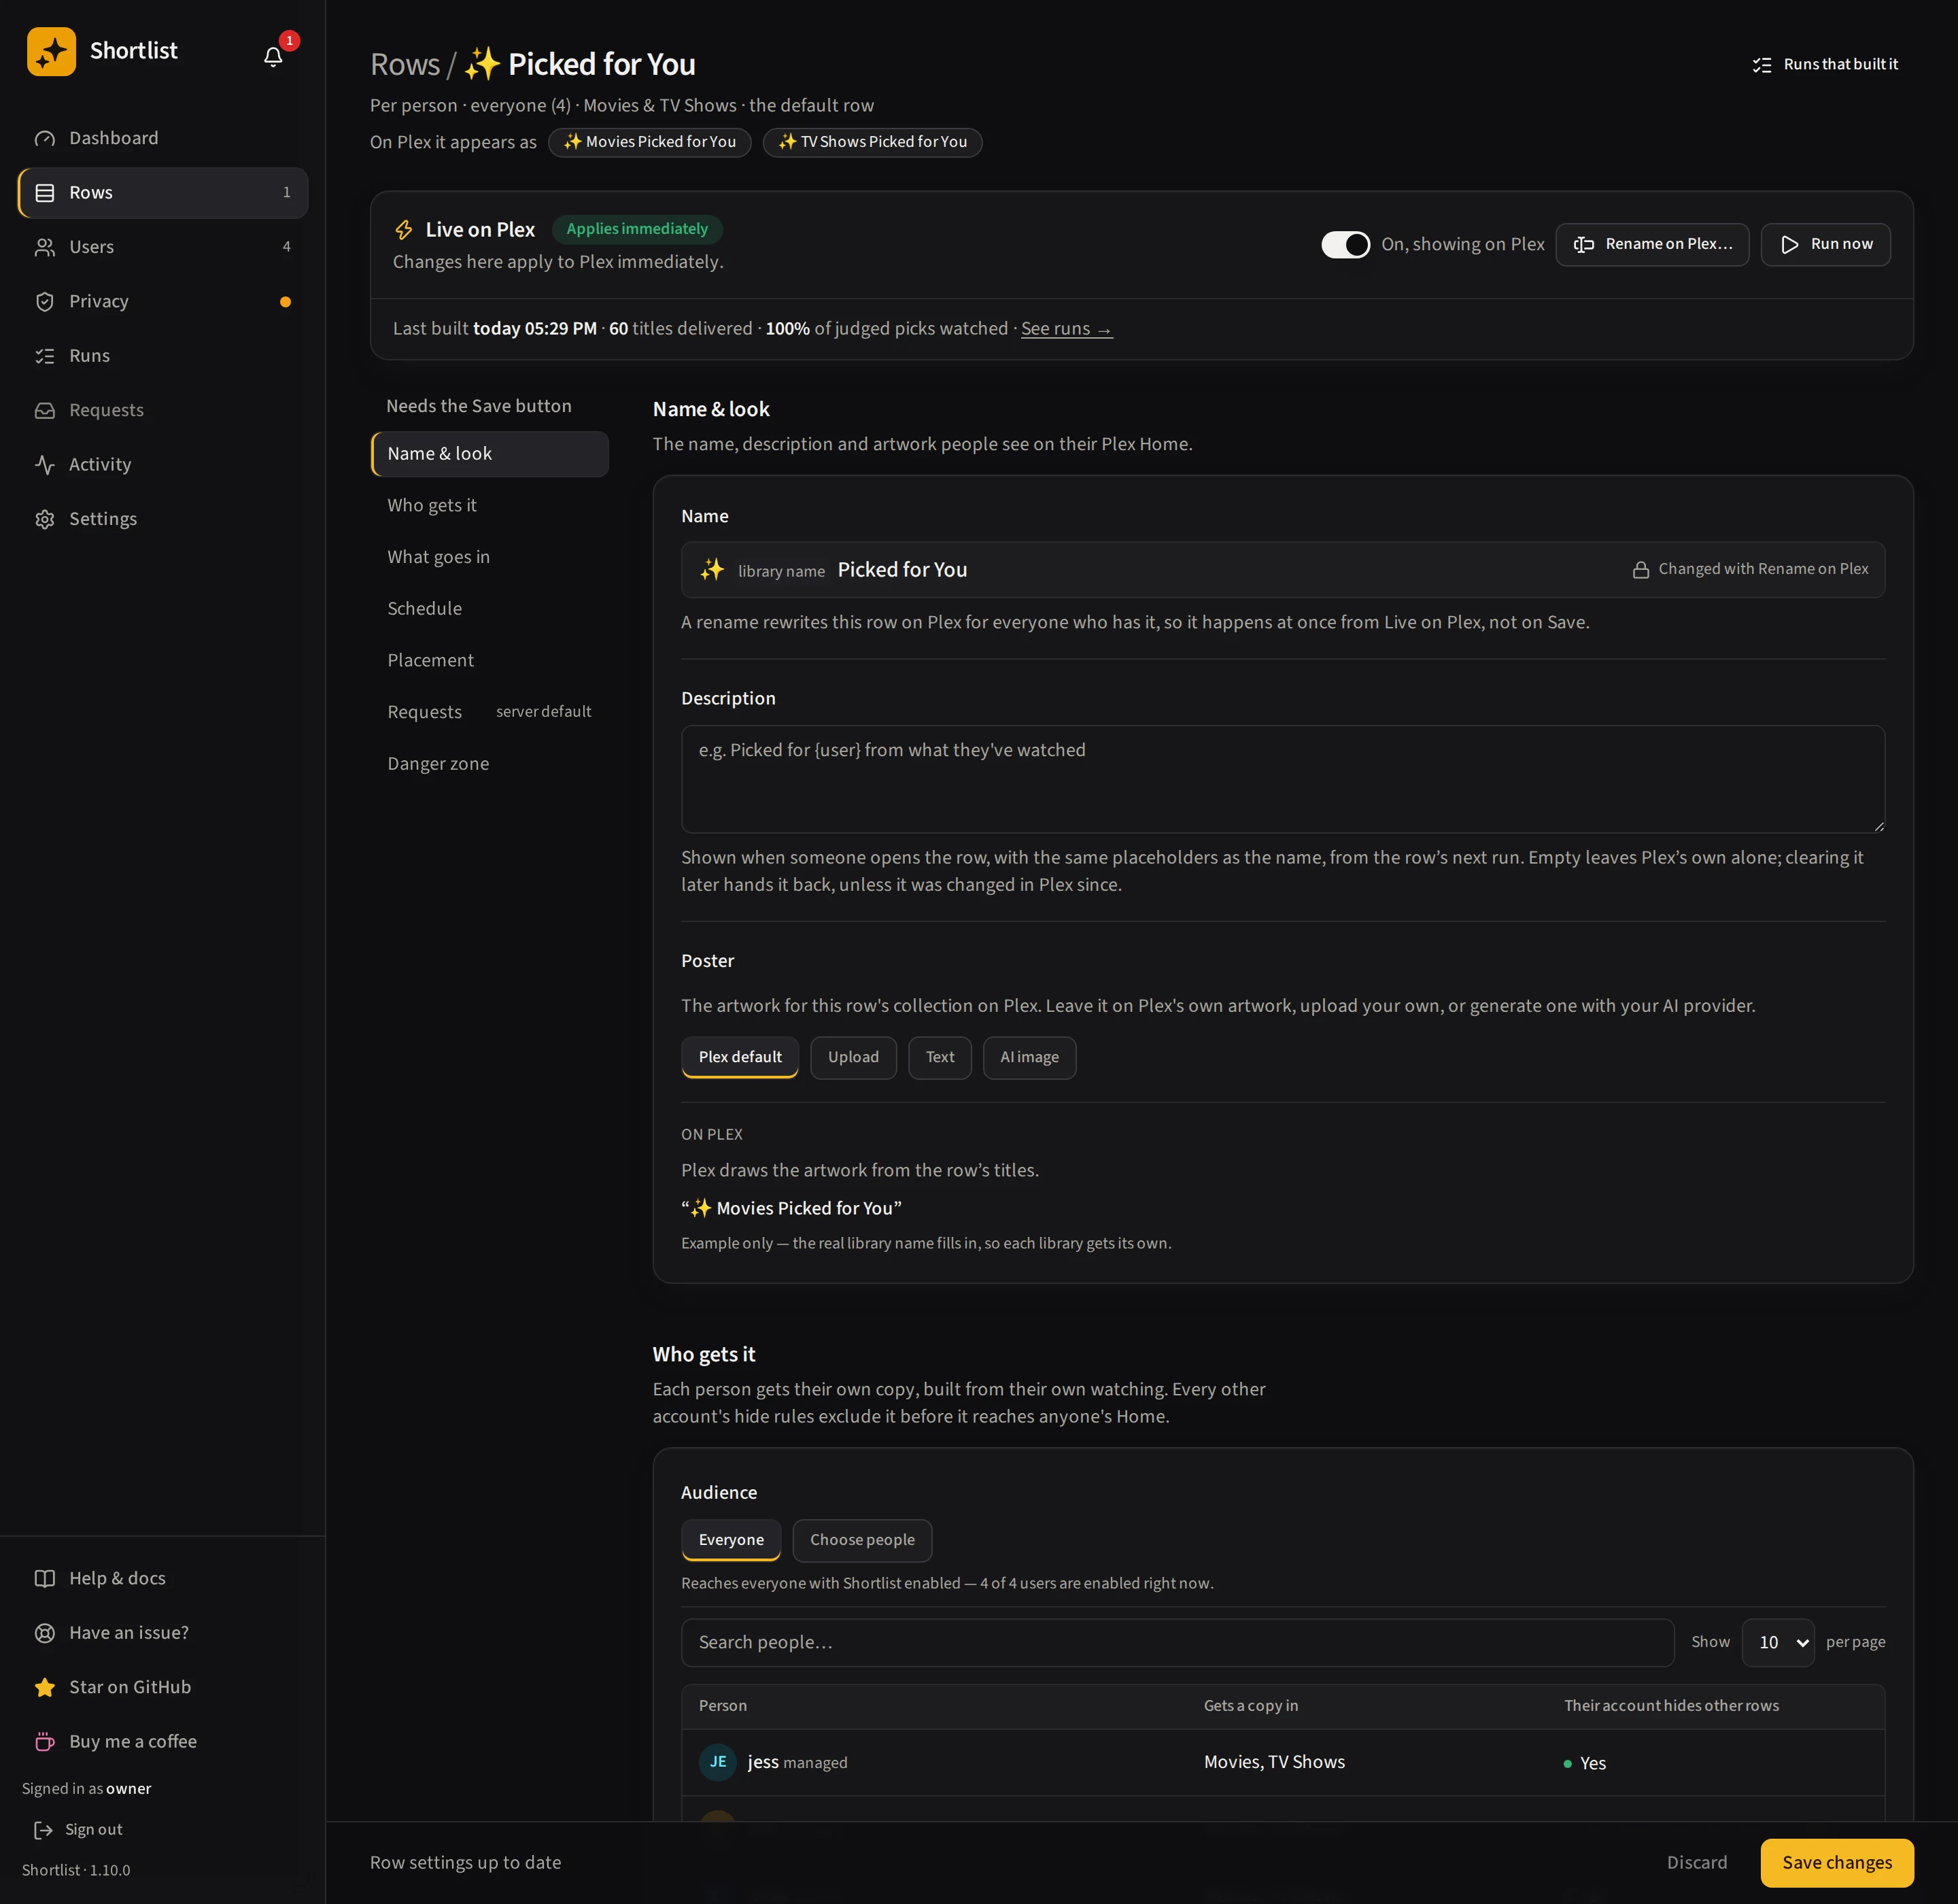This screenshot has height=1904, width=1958.
Task: Click the TV Shows Picked for You chip
Action: tap(872, 142)
